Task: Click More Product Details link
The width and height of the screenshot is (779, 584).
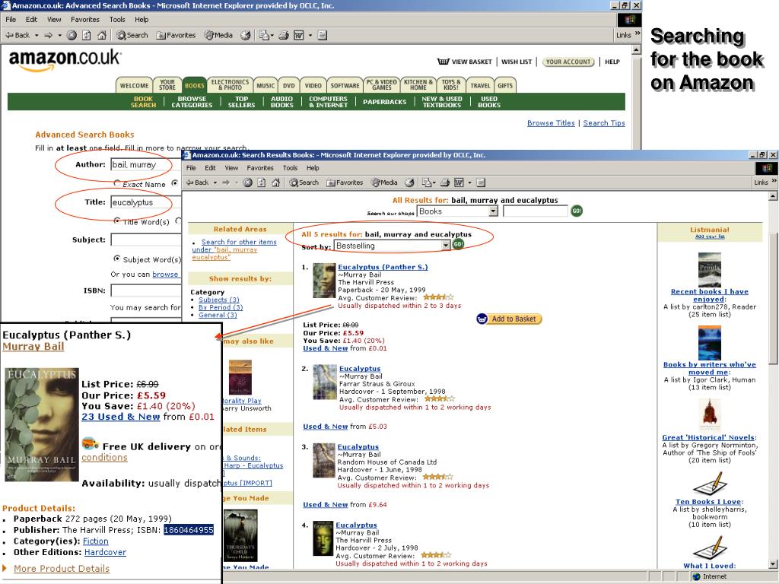Action: [62, 569]
